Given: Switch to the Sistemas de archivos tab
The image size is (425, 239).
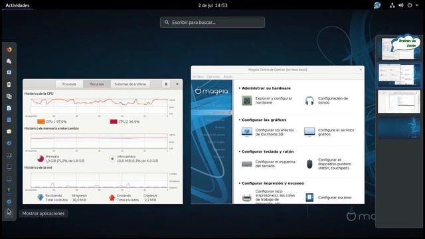Looking at the screenshot, I should pos(130,84).
